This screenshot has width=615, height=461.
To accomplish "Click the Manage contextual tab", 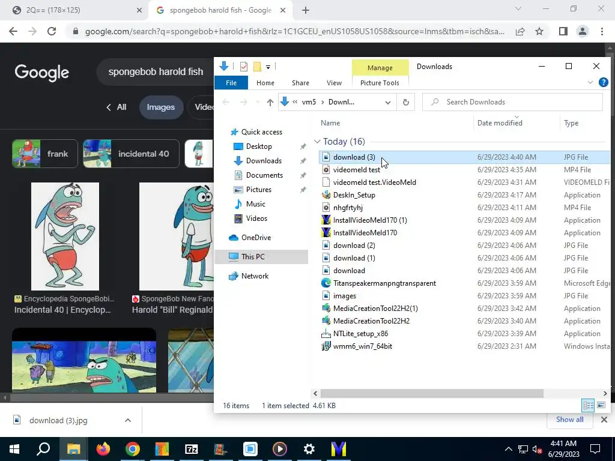I will [380, 68].
